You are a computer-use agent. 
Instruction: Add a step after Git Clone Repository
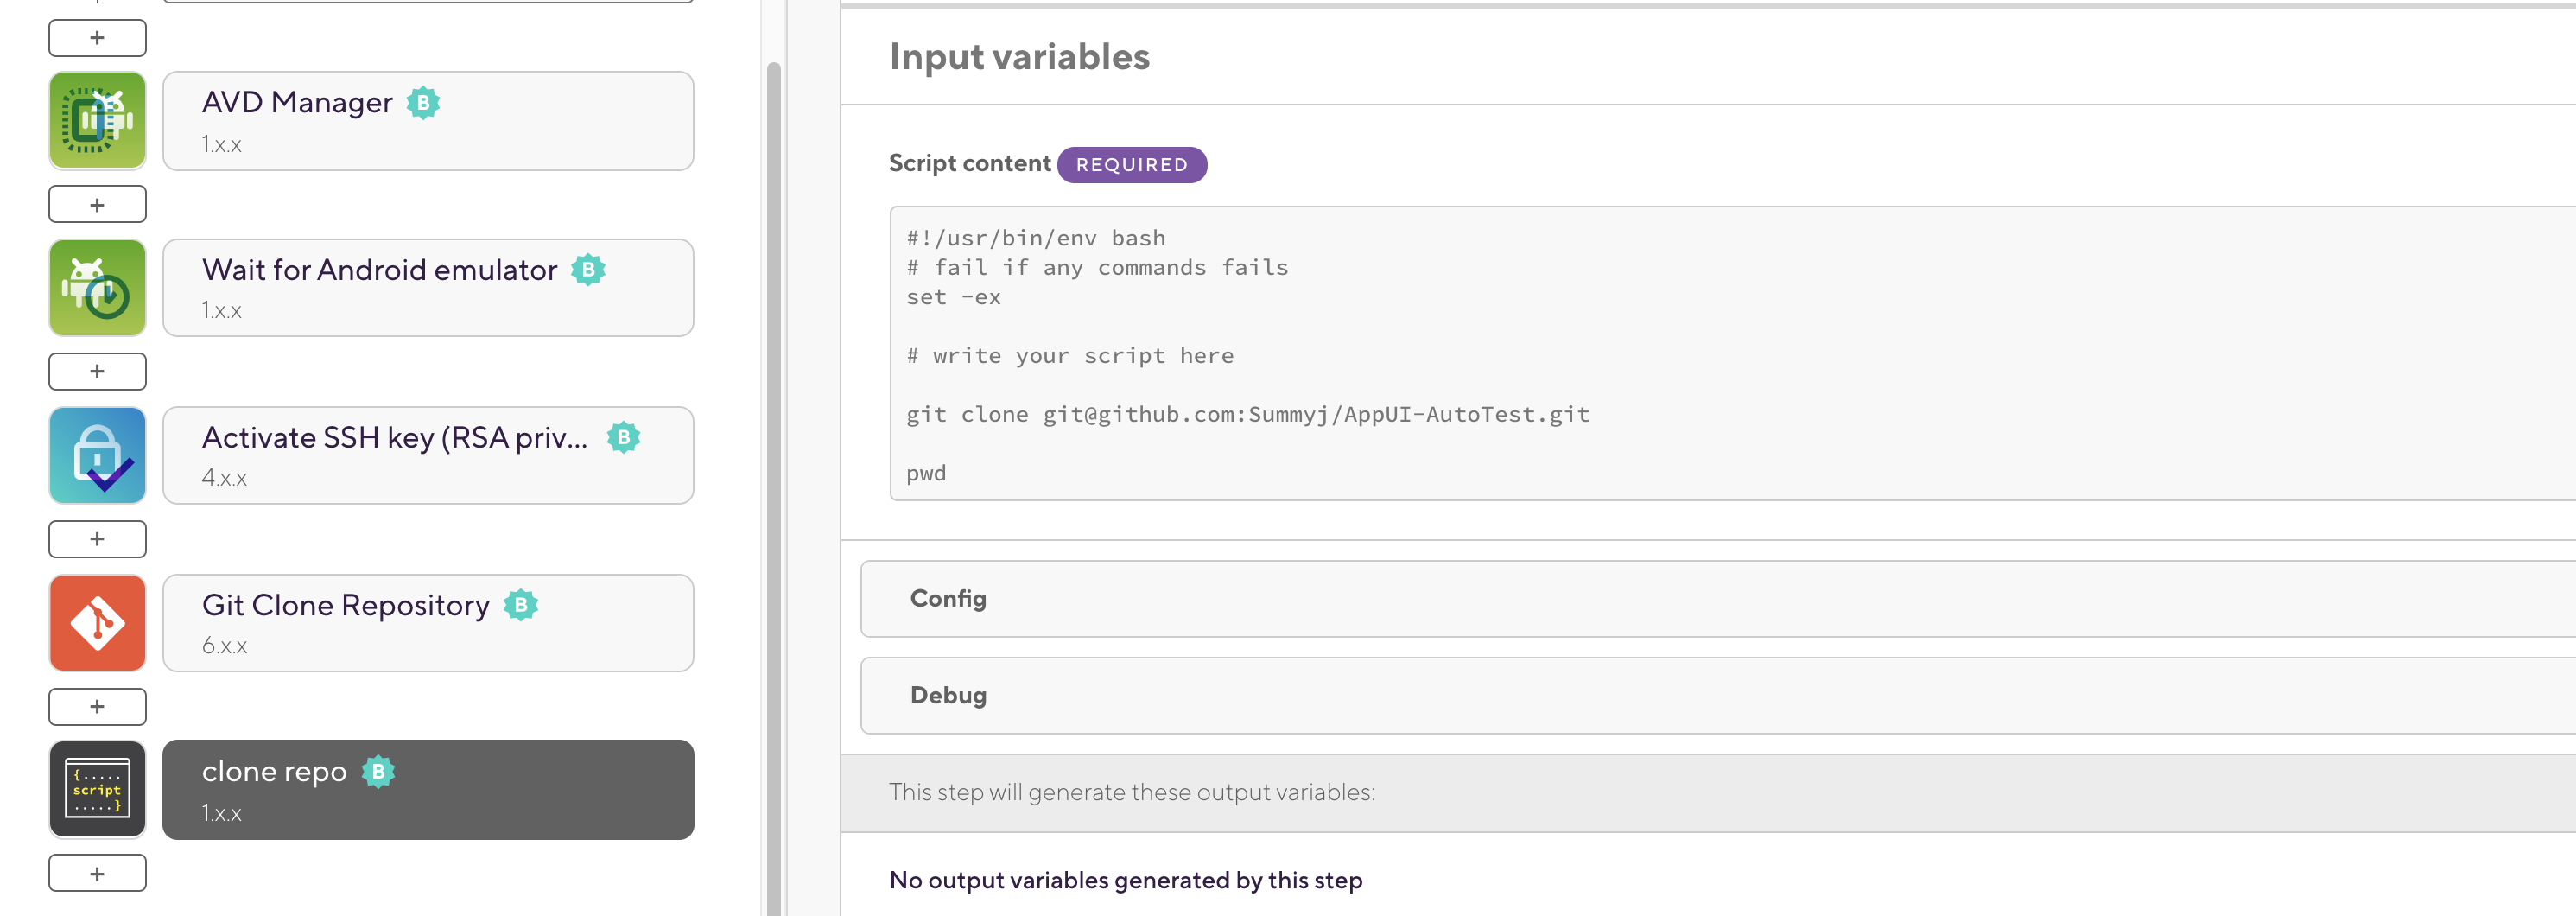click(97, 707)
